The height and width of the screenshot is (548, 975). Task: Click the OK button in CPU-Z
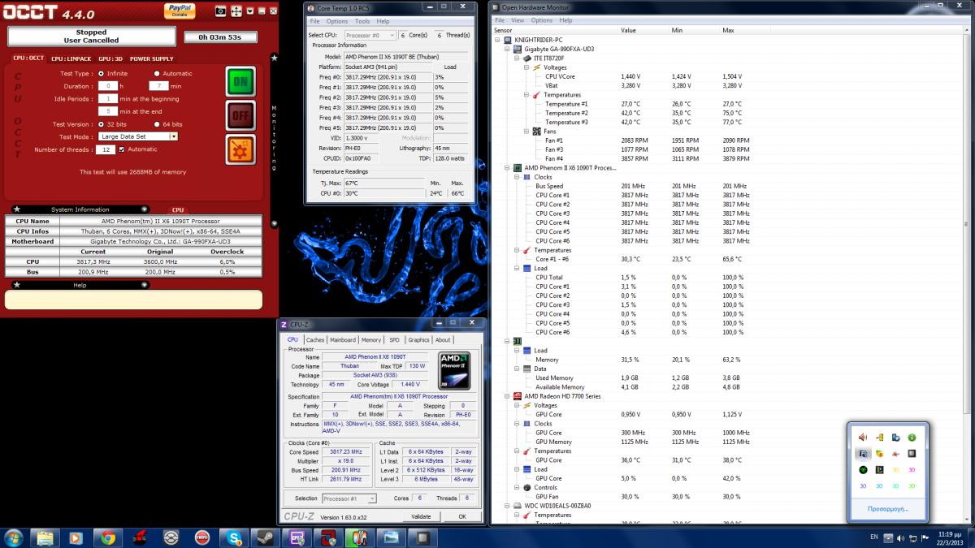point(462,516)
